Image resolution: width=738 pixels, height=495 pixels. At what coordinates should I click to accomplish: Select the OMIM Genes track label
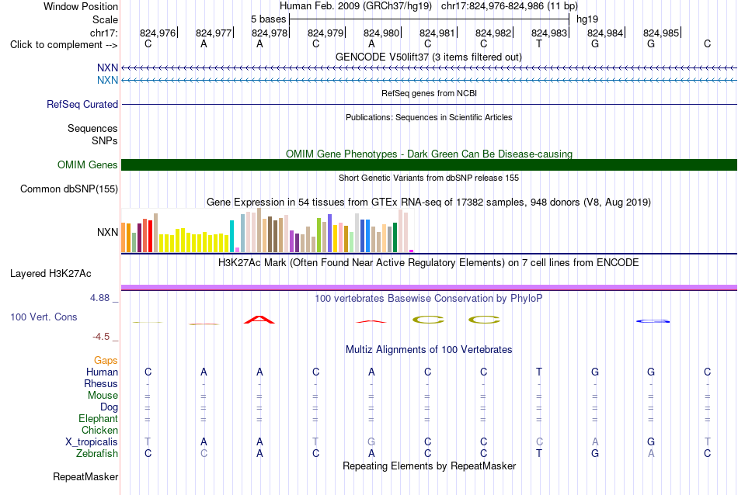point(88,165)
